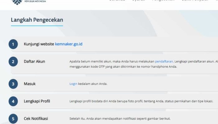Select the Cek Notifikasi step title

tap(36, 119)
